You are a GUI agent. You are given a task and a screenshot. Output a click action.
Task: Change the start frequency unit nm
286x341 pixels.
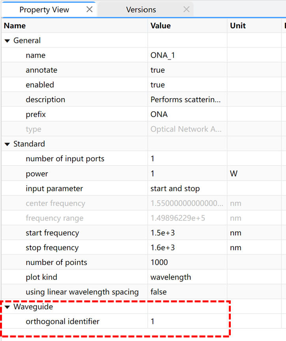coord(254,233)
